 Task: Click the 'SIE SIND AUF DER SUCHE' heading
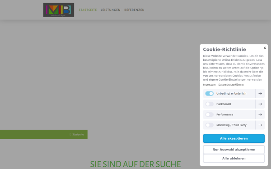tap(135, 164)
